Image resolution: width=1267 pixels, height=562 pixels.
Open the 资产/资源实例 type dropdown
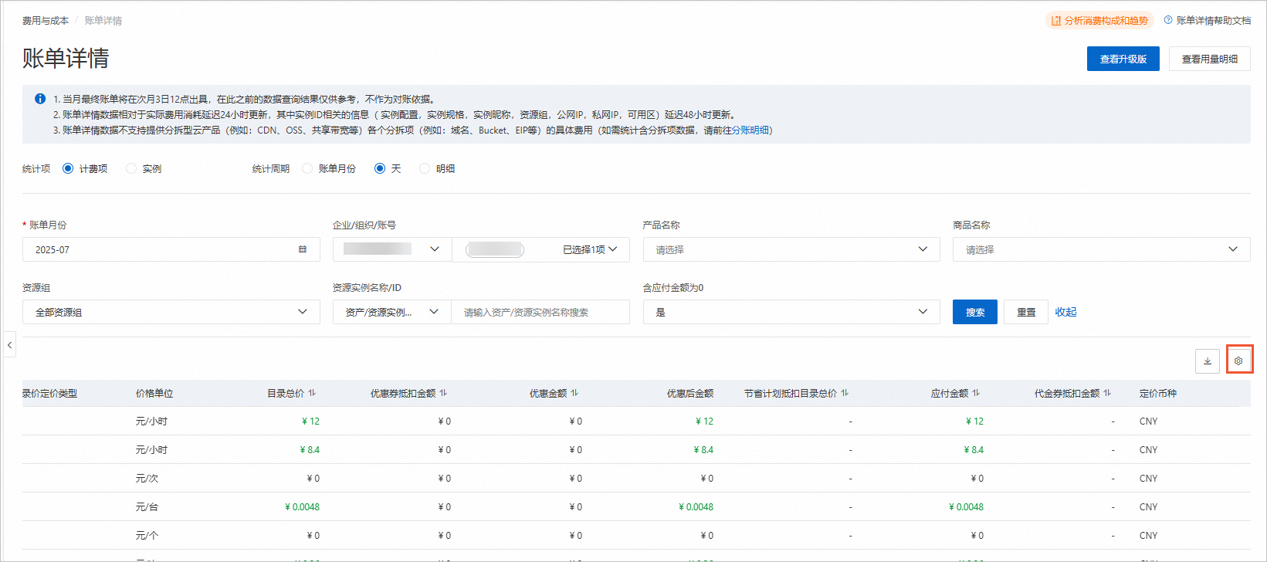coord(392,312)
